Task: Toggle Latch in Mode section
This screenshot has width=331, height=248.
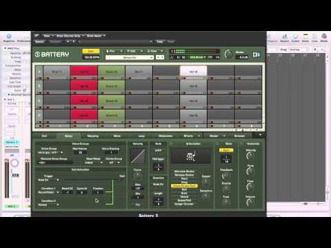Action: [x=158, y=150]
